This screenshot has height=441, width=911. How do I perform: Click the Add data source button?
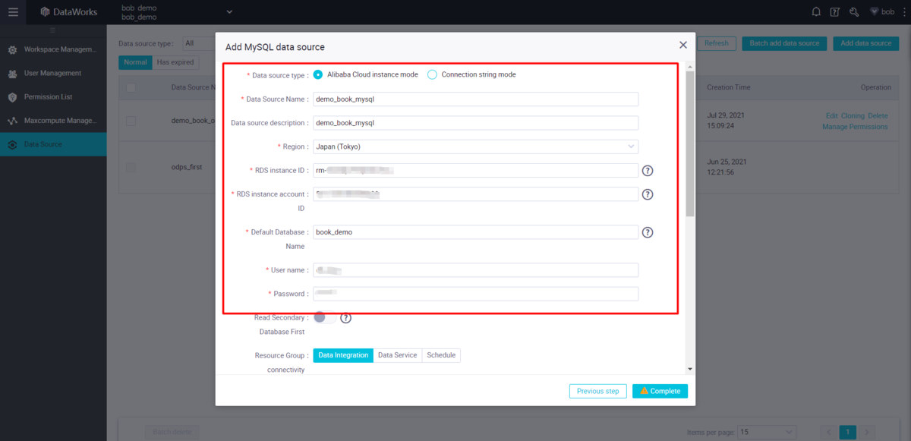pyautogui.click(x=866, y=43)
